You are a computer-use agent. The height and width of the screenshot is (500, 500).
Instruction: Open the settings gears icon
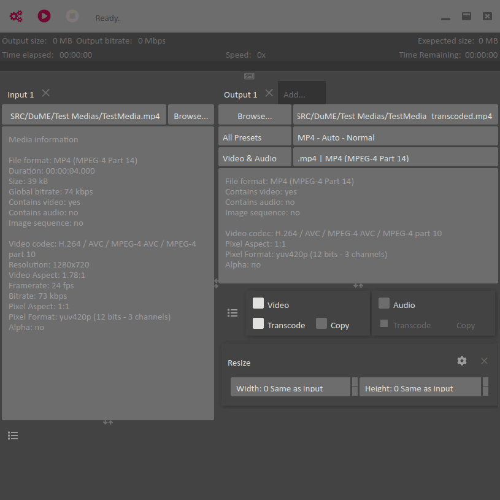point(16,17)
